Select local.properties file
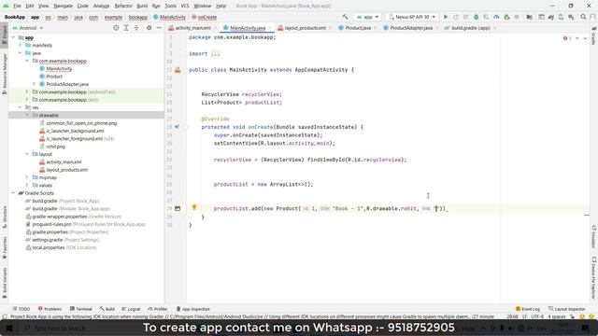 (x=49, y=247)
